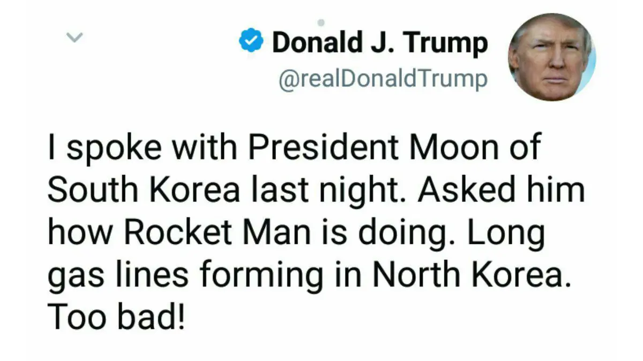Image resolution: width=643 pixels, height=361 pixels.
Task: Click "gas lines" in the tweet text
Action: 118,275
